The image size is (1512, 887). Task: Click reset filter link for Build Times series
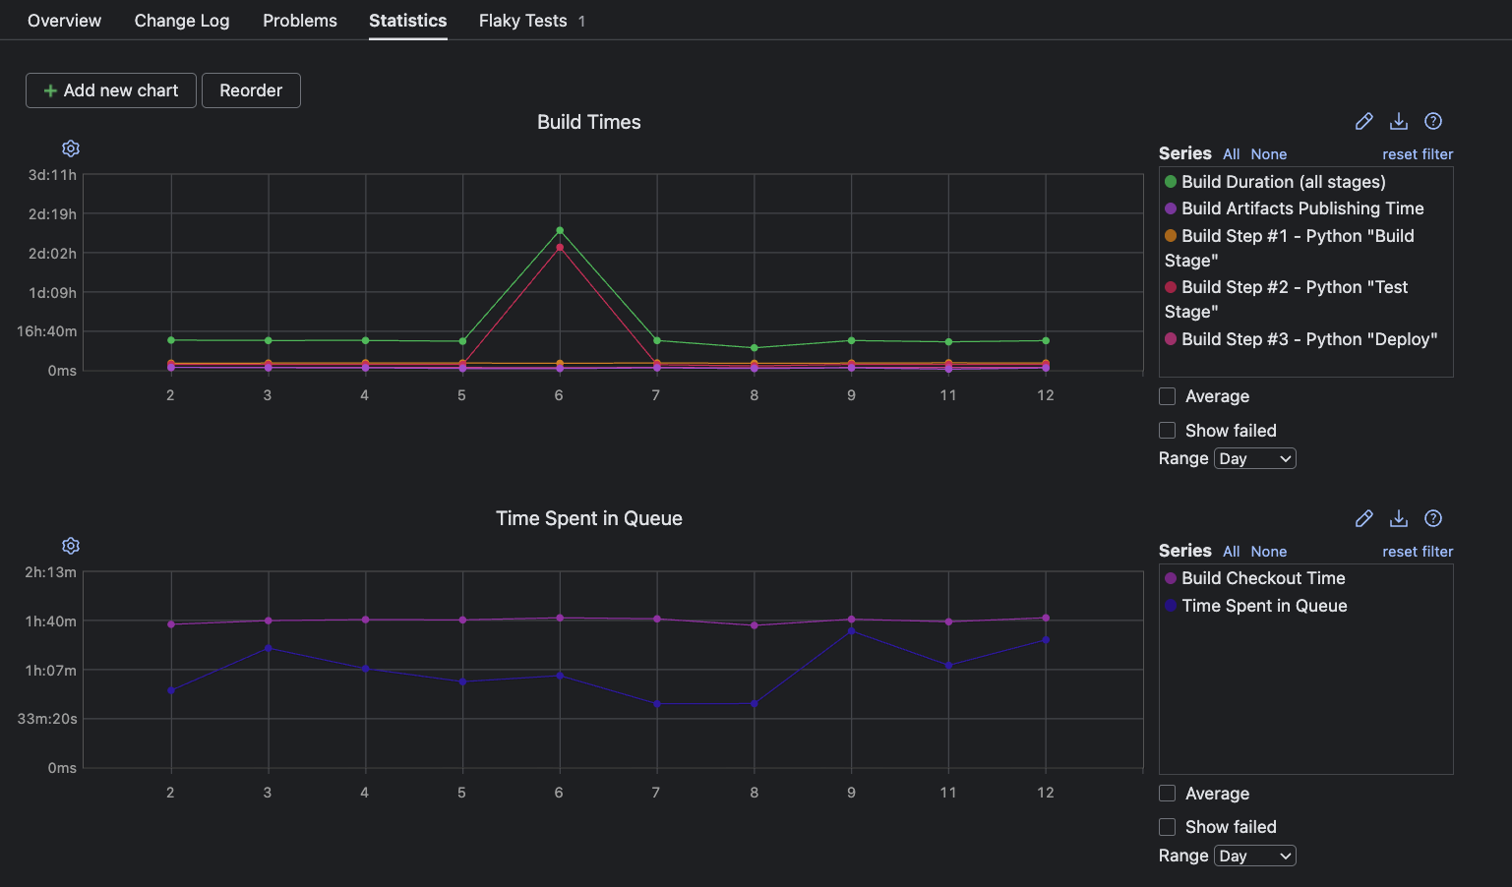[1417, 154]
